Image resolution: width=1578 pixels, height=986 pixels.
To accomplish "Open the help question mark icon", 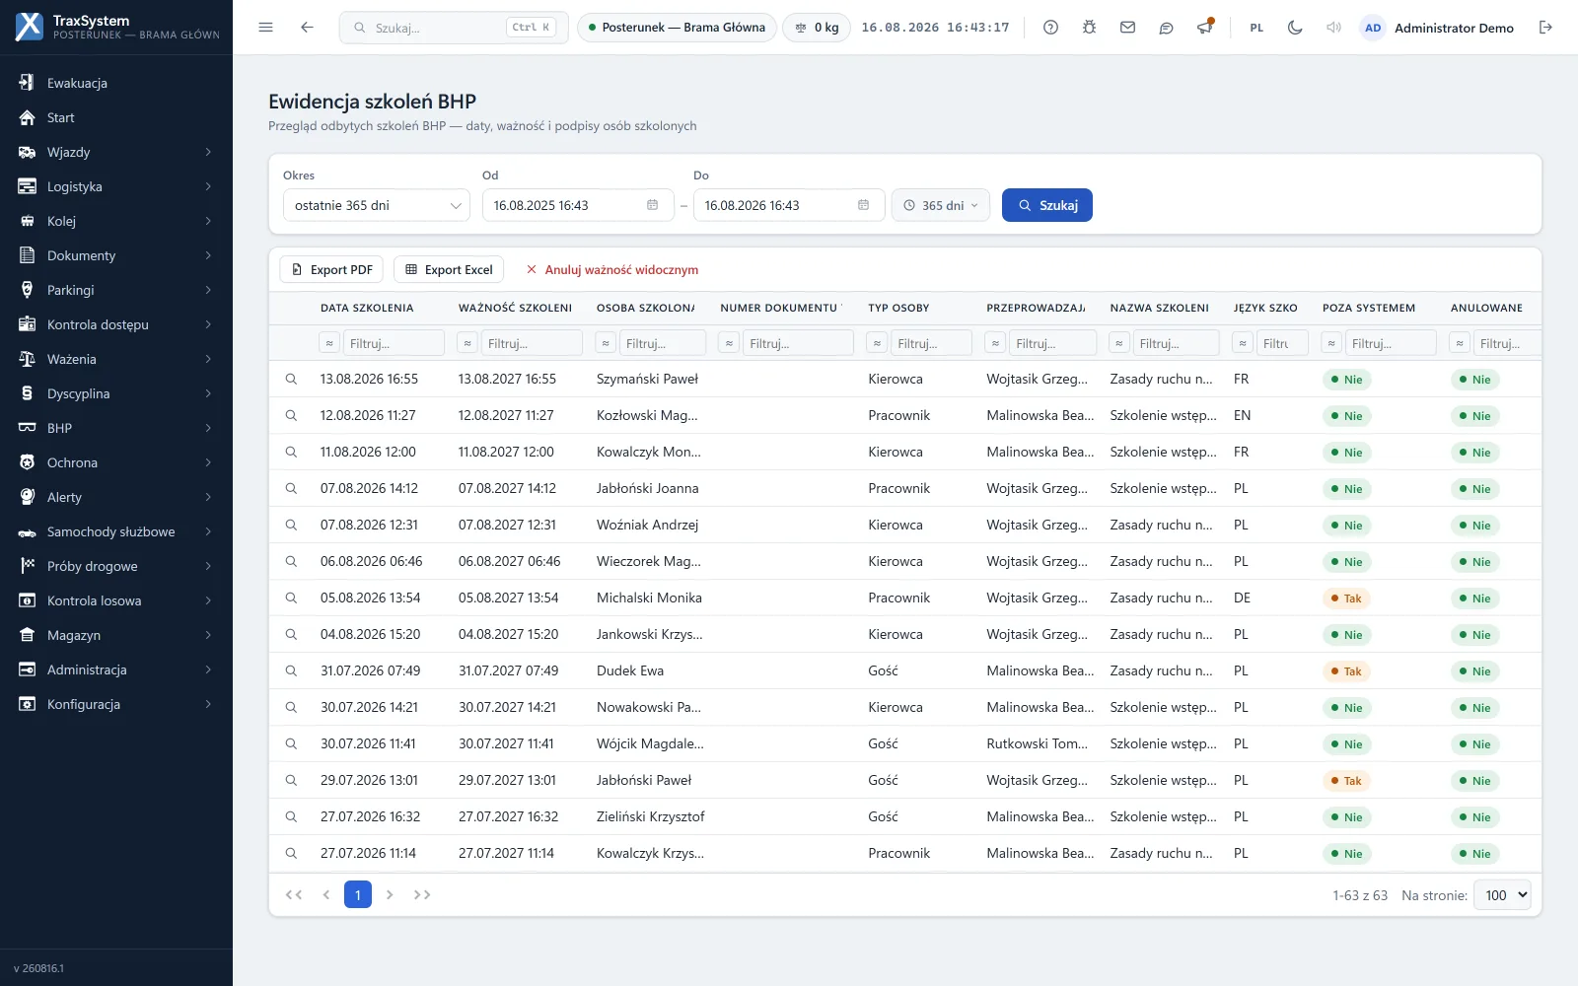I will point(1050,28).
